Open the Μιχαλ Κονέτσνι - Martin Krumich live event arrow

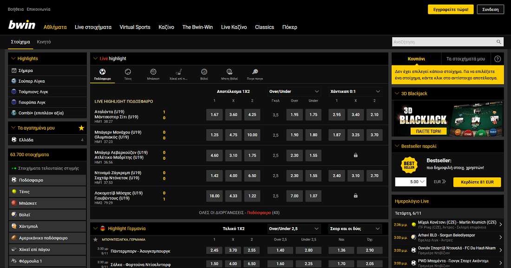click(501, 224)
